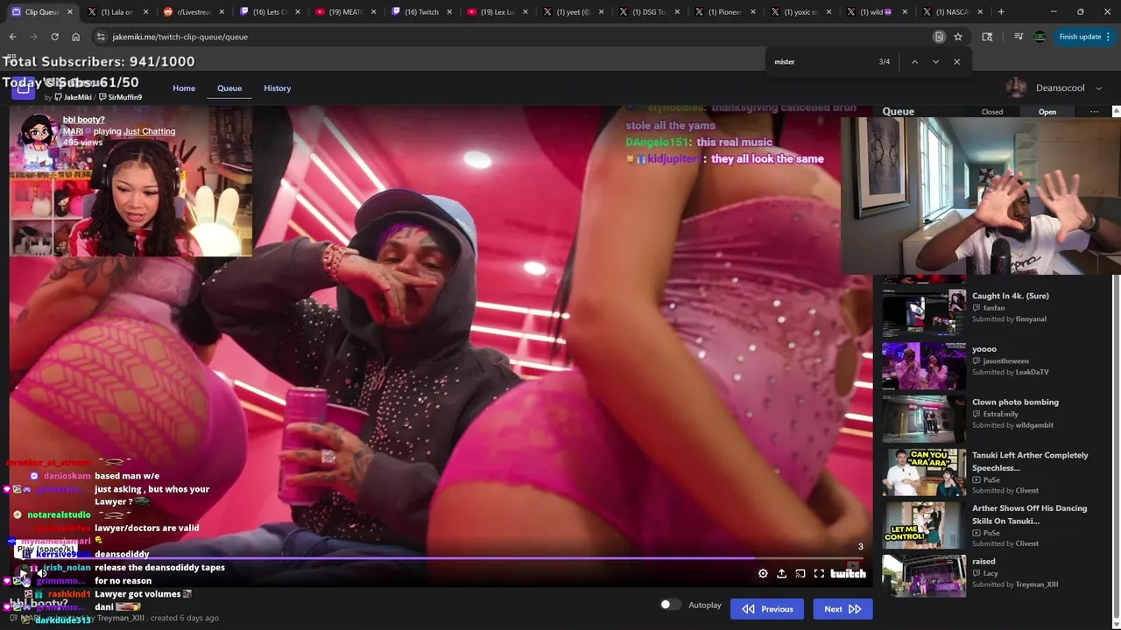Close the find-in-page bar
Viewport: 1121px width, 630px height.
pos(956,62)
